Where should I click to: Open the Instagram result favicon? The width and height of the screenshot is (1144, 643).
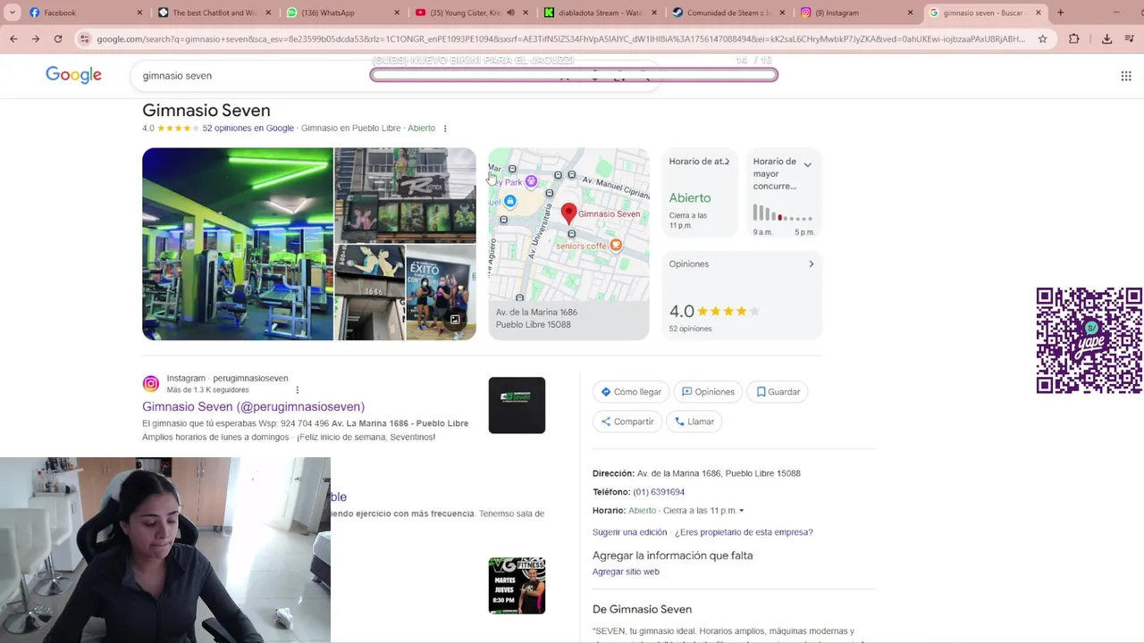tap(151, 384)
